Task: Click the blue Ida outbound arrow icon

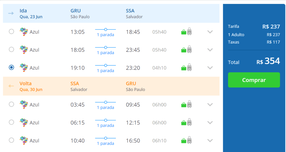Action: coord(11,13)
